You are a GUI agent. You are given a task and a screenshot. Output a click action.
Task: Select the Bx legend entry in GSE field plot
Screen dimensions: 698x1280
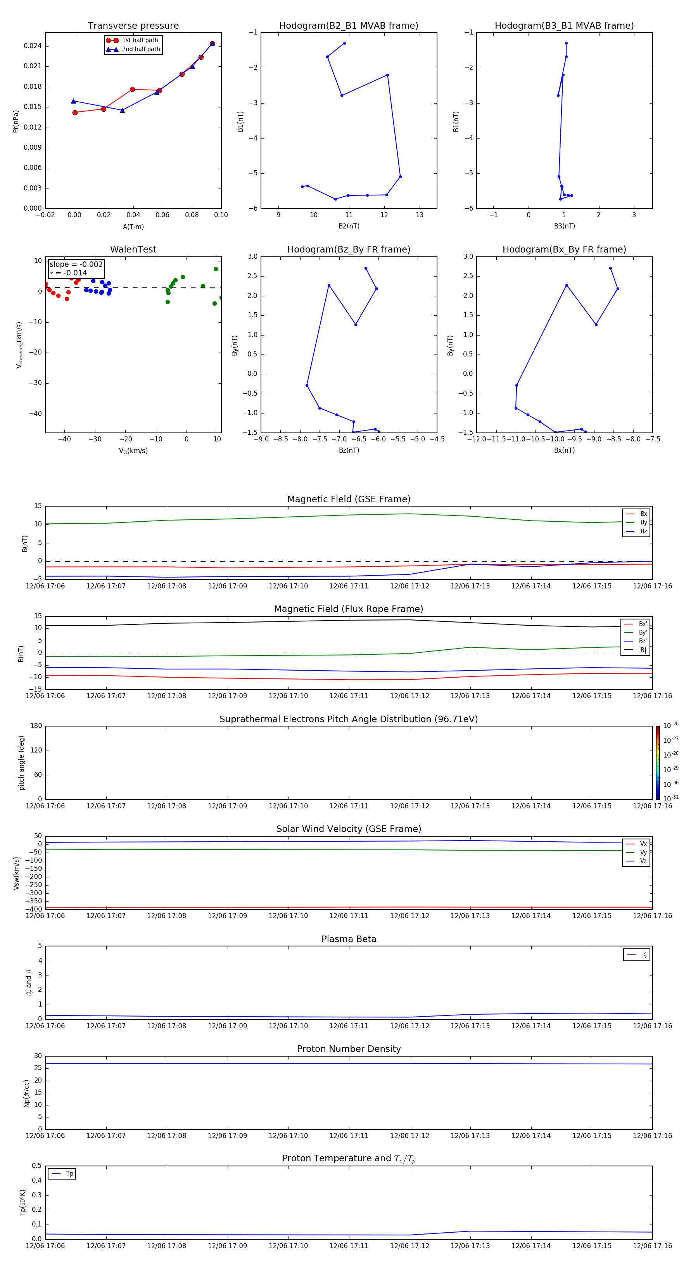point(636,514)
